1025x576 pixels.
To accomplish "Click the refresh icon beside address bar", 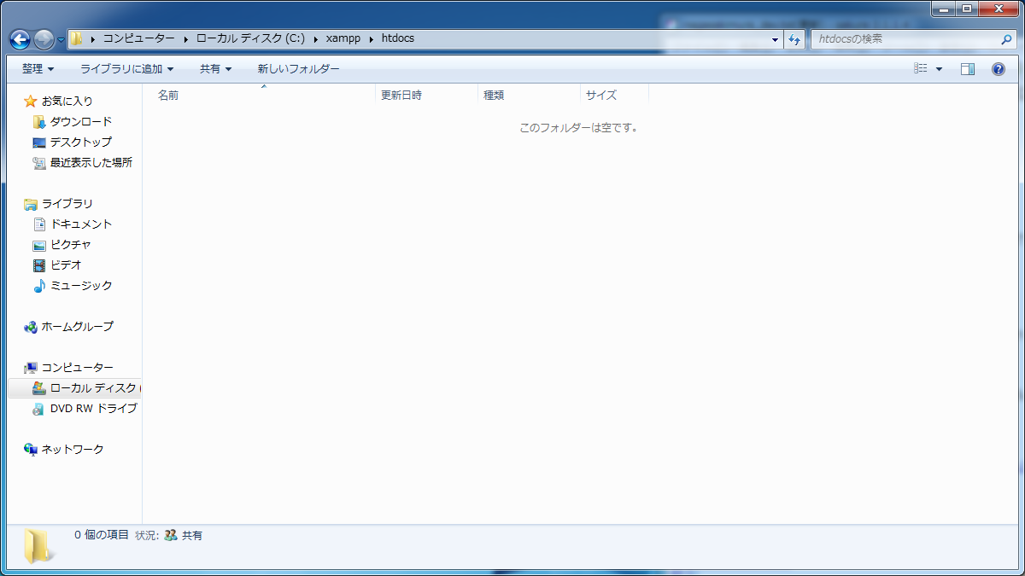I will tap(795, 39).
